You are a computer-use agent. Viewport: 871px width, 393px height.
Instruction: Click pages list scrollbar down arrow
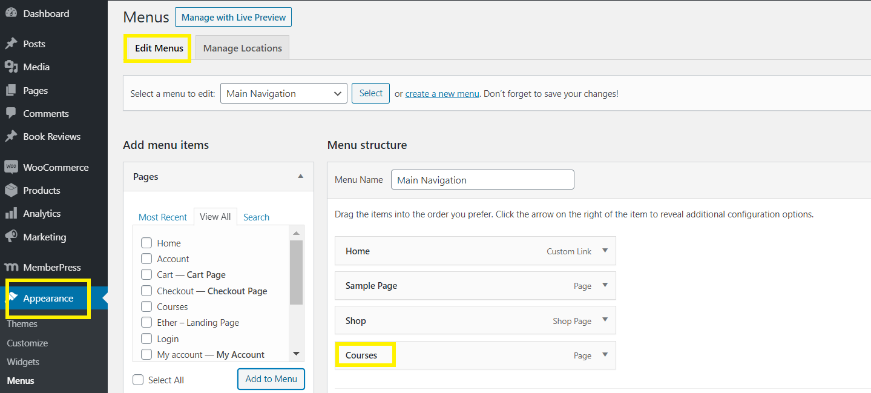(x=296, y=354)
